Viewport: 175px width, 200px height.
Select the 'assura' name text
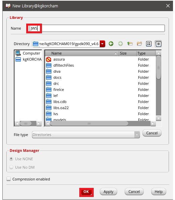point(59,59)
